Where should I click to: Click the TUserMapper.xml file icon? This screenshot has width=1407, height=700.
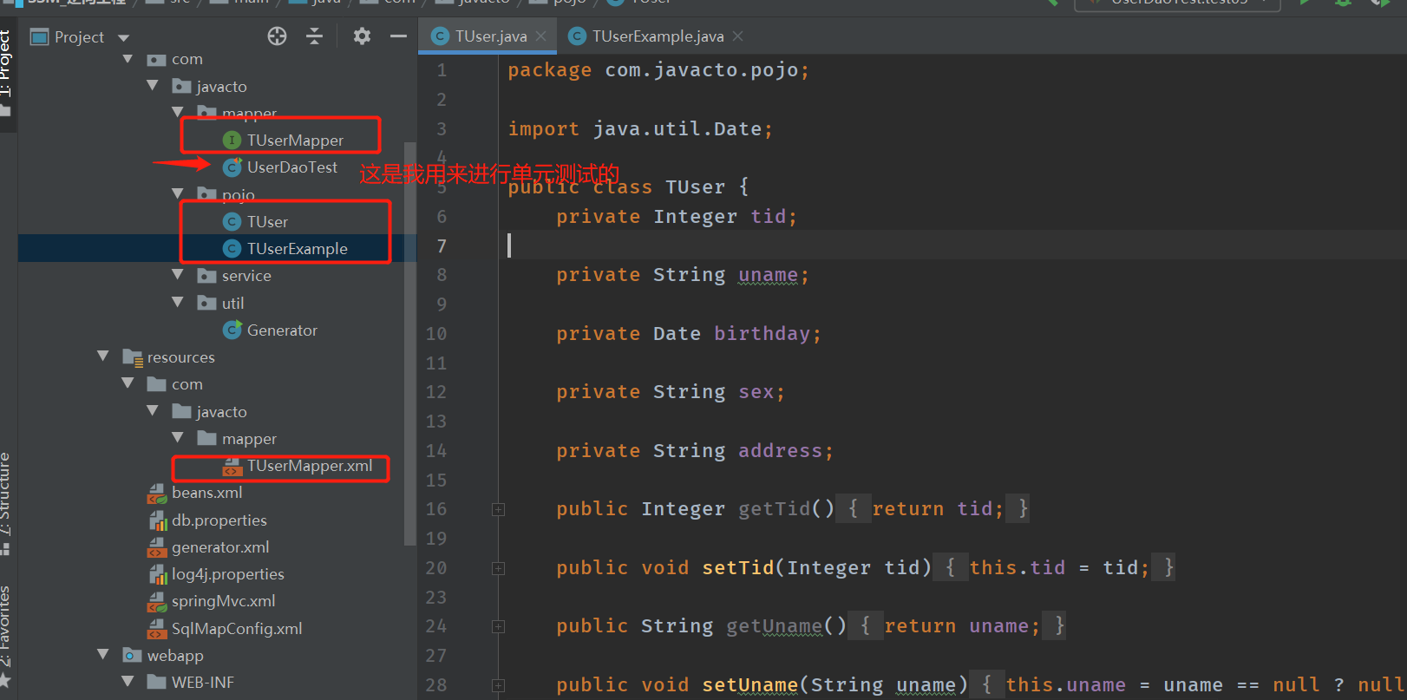click(232, 467)
